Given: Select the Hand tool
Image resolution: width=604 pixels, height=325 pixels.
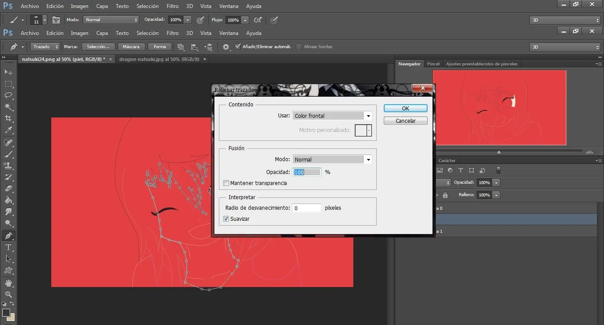Looking at the screenshot, I should click(x=8, y=283).
